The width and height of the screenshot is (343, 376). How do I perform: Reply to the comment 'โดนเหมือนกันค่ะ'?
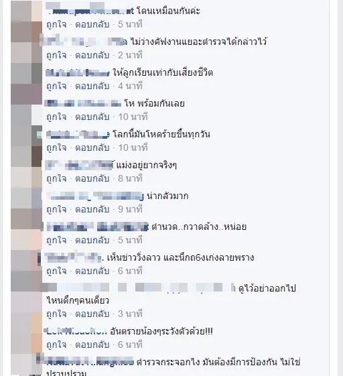click(92, 24)
